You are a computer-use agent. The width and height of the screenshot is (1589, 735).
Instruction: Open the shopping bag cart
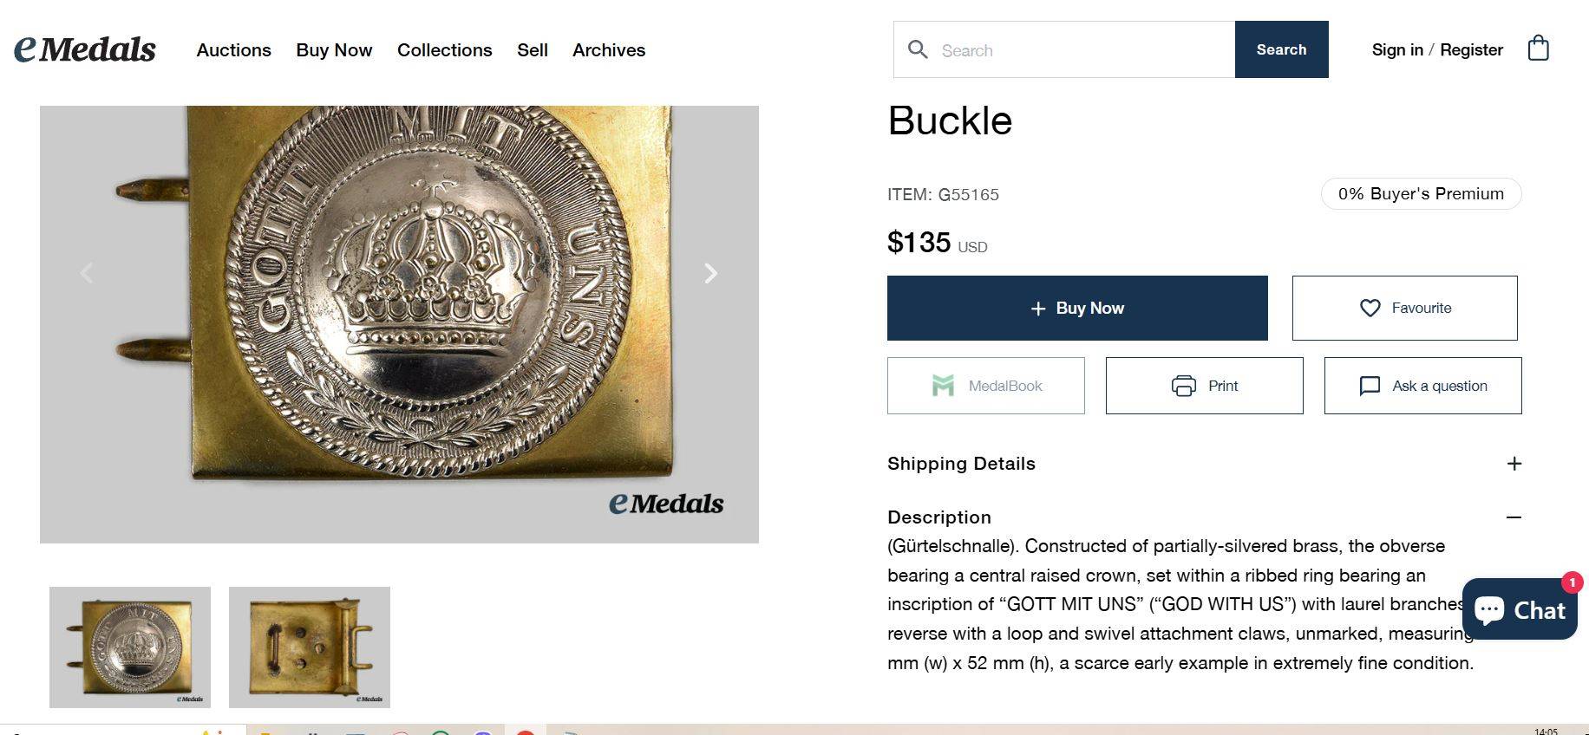1538,49
